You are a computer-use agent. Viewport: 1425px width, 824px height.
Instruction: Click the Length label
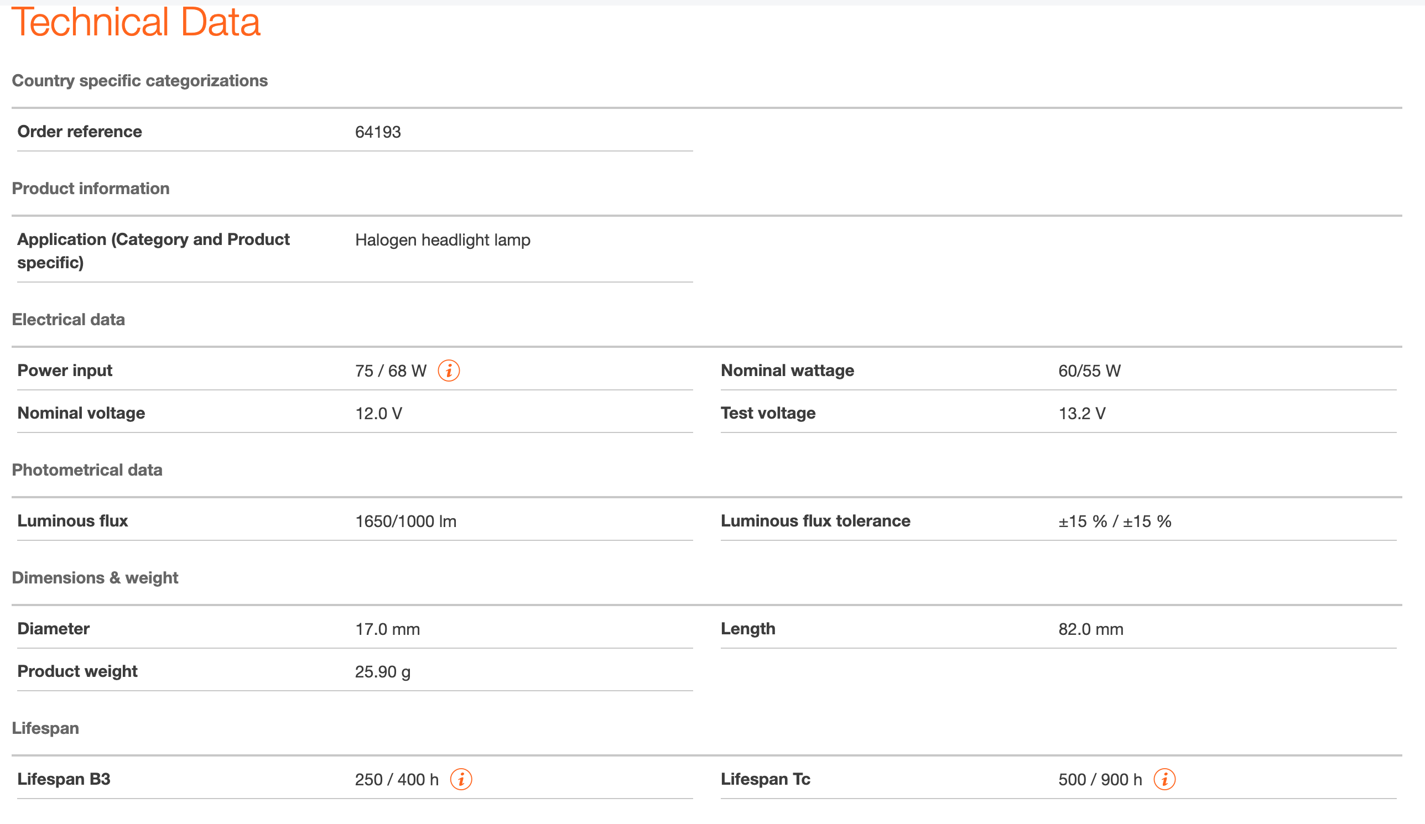(x=748, y=628)
